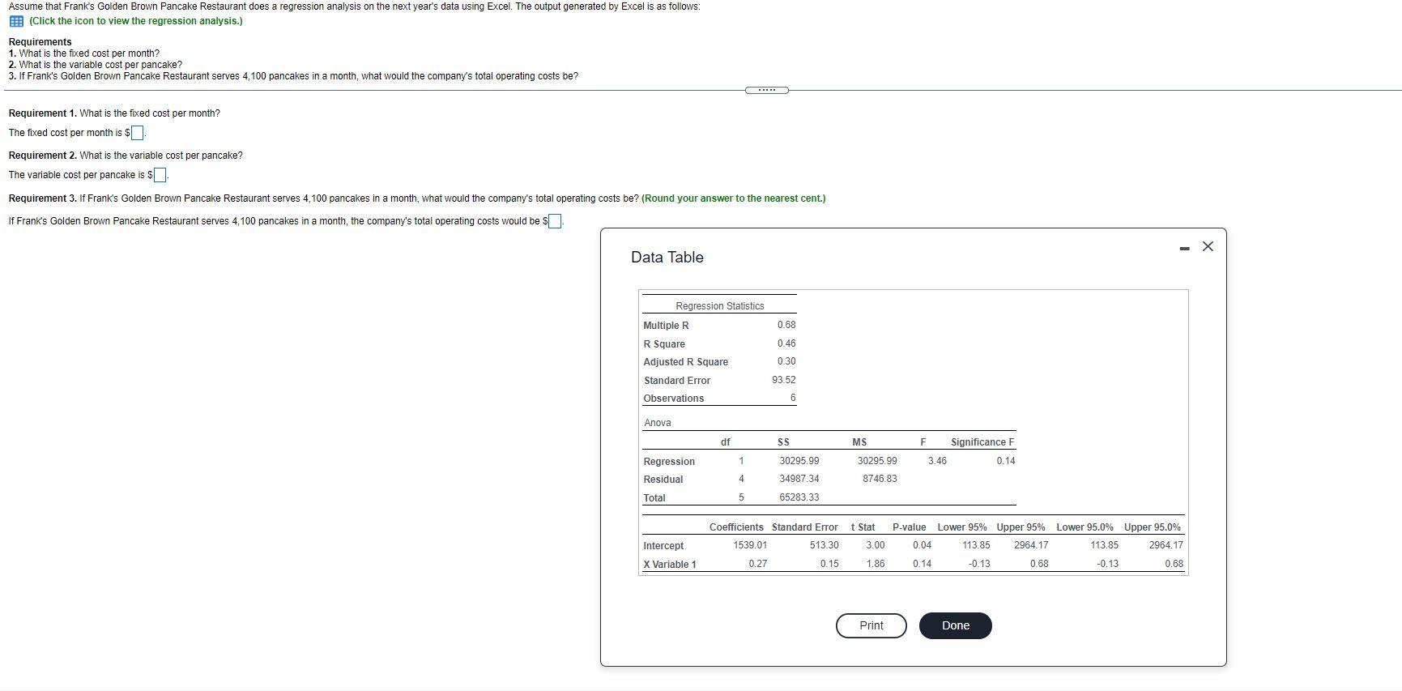Click the Coefficients column header
Screen dimensions: 1402x691
(736, 527)
